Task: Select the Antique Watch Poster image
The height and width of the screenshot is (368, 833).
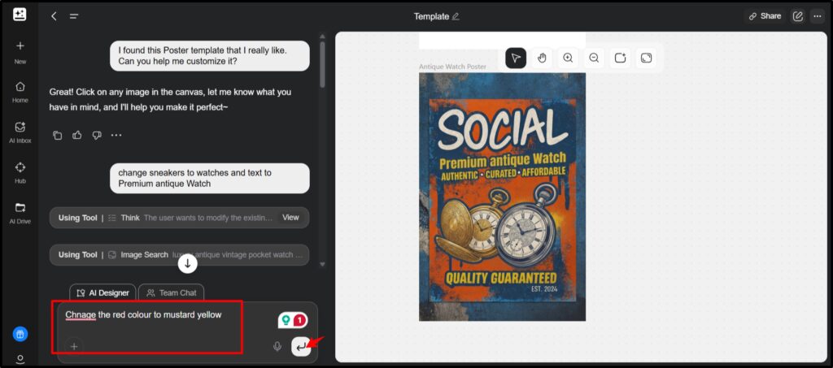Action: 502,197
